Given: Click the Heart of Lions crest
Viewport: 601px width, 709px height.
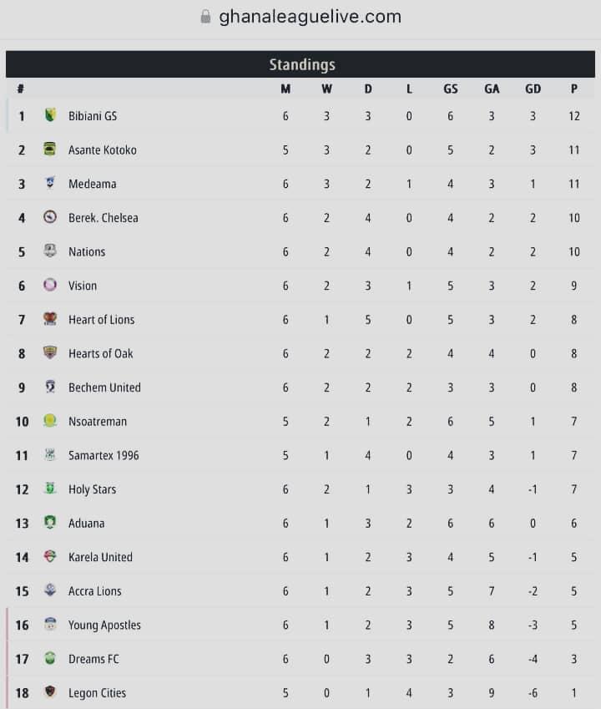Looking at the screenshot, I should pyautogui.click(x=50, y=319).
